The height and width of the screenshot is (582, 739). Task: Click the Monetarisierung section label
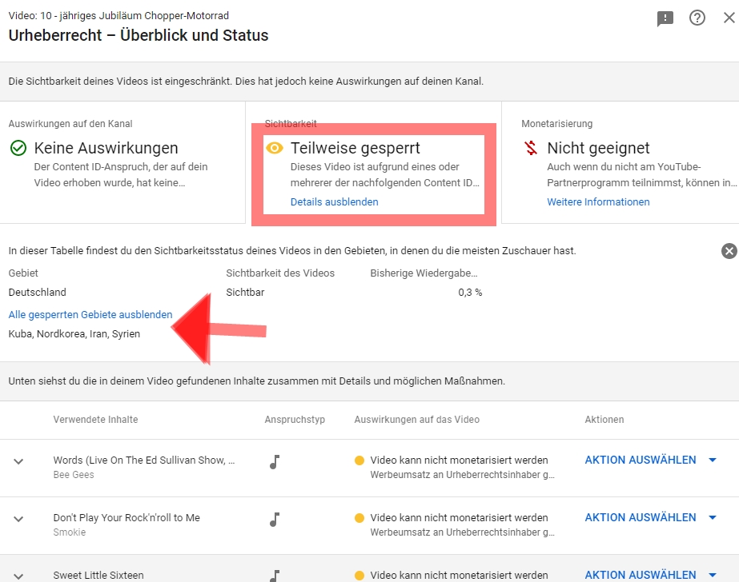pos(556,124)
